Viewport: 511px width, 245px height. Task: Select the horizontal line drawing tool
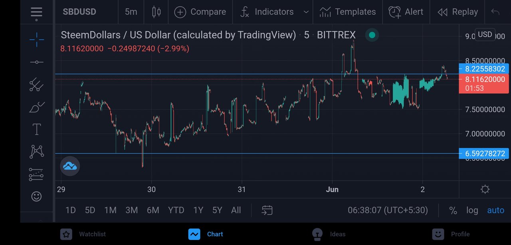coord(37,62)
